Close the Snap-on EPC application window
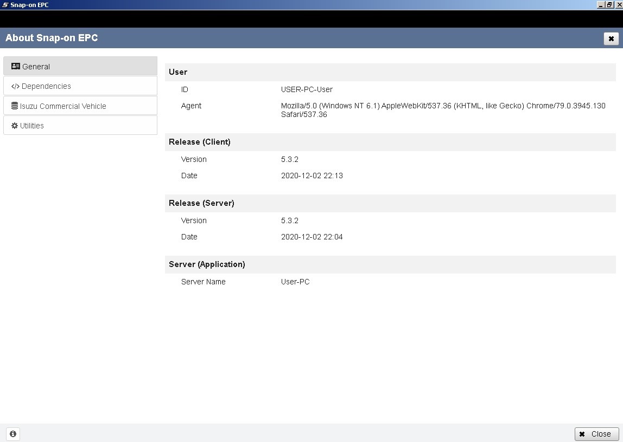The height and width of the screenshot is (442, 623). pos(618,5)
